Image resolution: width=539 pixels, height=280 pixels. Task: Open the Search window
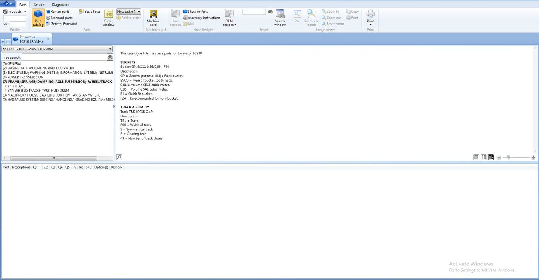click(280, 18)
